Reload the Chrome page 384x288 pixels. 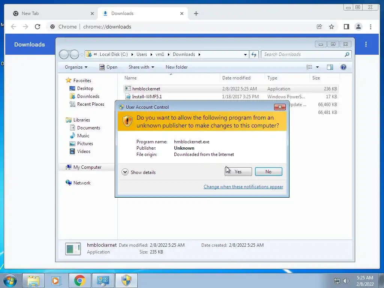[37, 27]
